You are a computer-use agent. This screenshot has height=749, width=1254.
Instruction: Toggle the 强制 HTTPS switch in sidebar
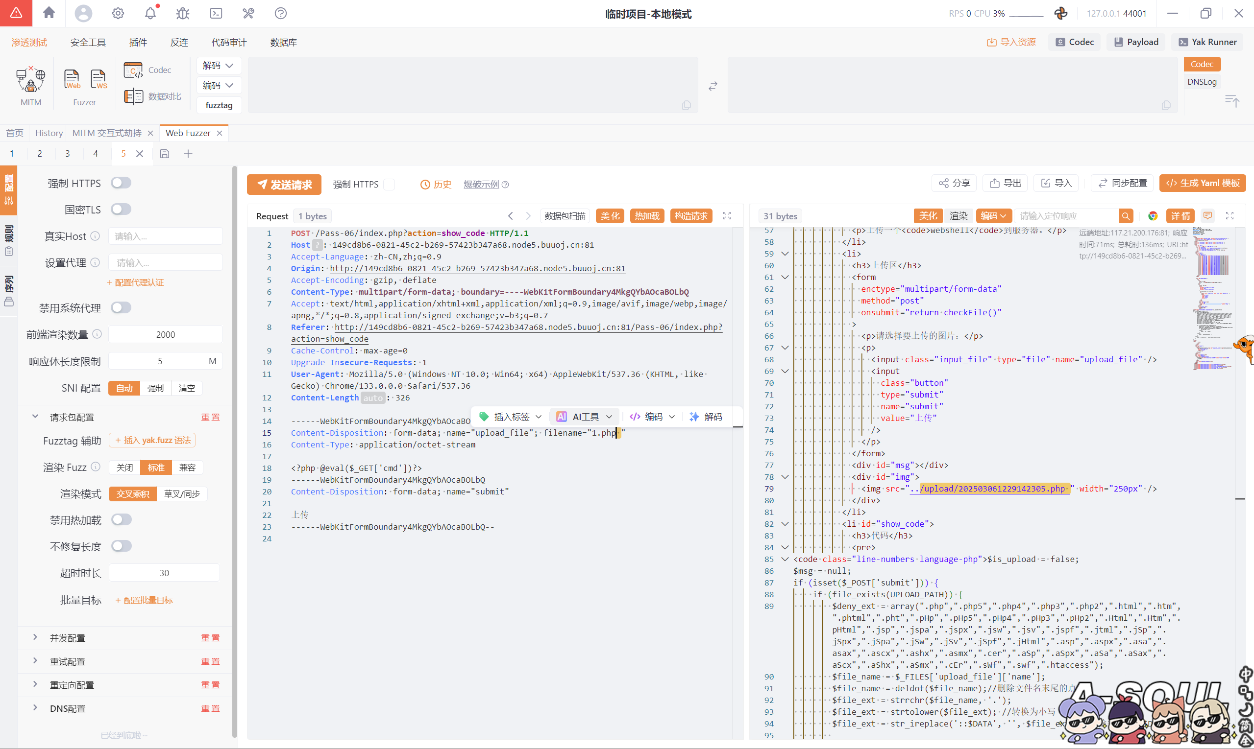pos(121,183)
